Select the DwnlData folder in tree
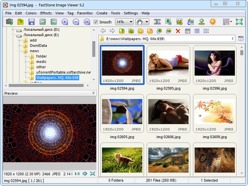The width and height of the screenshot is (248, 186). pos(38,46)
